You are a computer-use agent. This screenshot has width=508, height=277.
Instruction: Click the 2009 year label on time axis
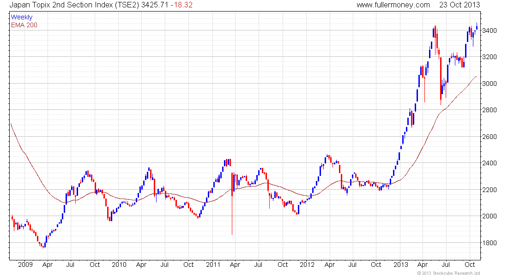coord(25,265)
